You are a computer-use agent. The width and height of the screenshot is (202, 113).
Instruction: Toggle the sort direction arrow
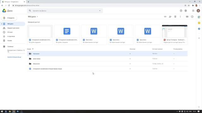[33, 49]
